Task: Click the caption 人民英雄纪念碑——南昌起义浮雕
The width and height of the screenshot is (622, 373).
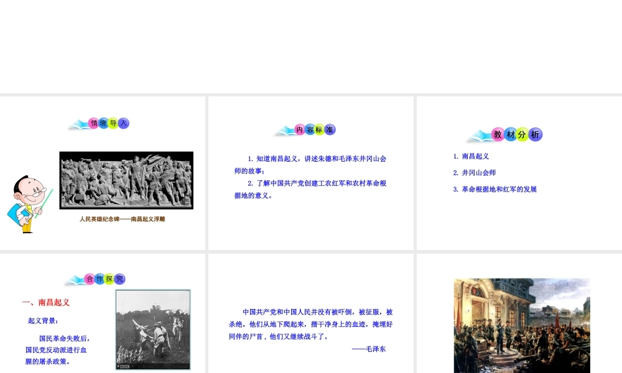Action: click(123, 219)
